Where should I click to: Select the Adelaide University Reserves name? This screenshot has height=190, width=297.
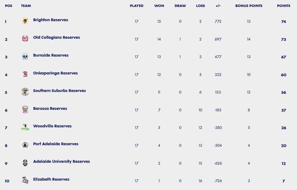(61, 162)
